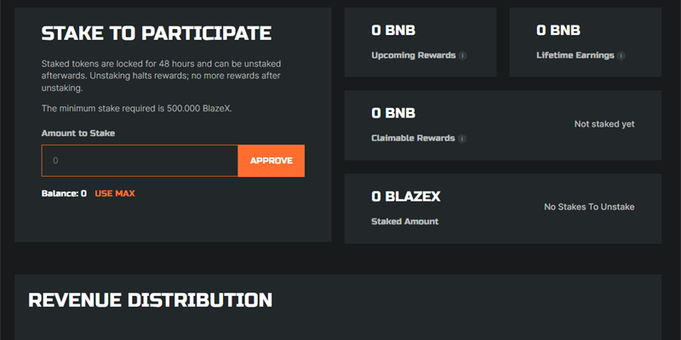681x340 pixels.
Task: Click the REVENUE DISTRIBUTION heading
Action: point(151,300)
